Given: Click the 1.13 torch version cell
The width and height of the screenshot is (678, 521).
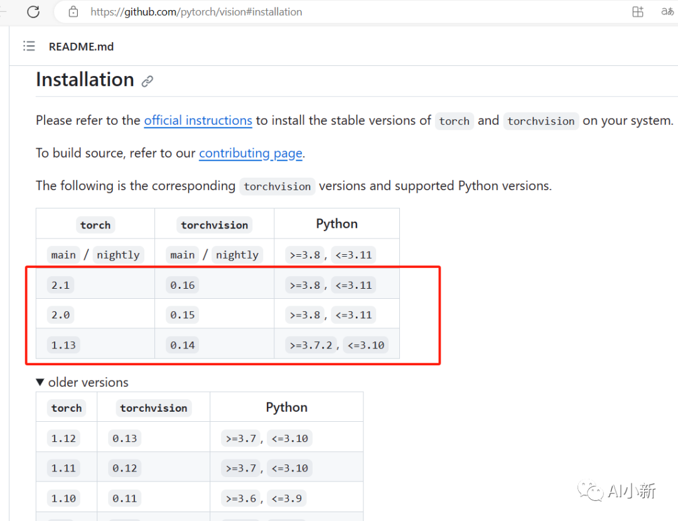Looking at the screenshot, I should 63,345.
